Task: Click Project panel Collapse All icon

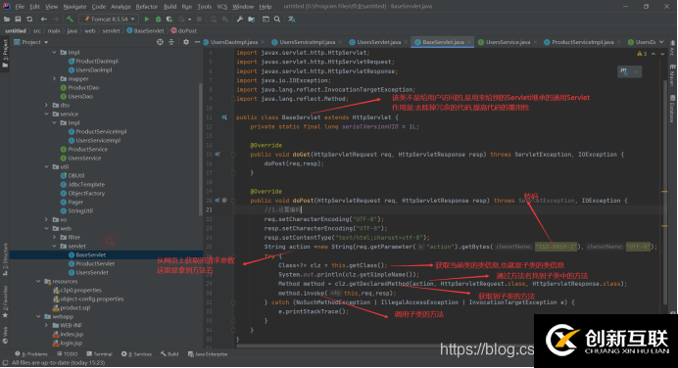Action: 171,42
